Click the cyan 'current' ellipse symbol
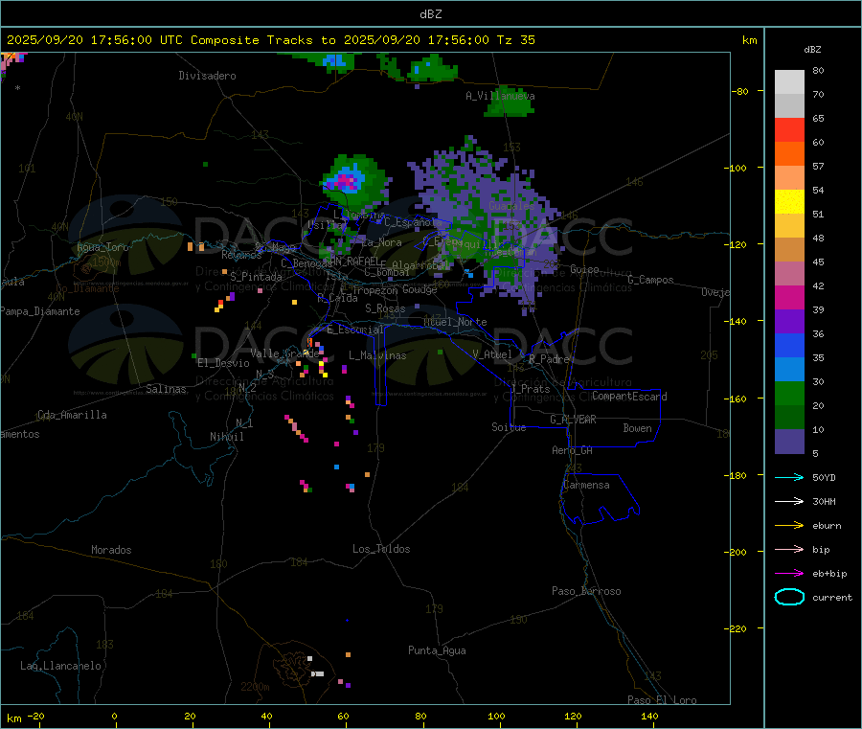The image size is (862, 729). (x=789, y=597)
